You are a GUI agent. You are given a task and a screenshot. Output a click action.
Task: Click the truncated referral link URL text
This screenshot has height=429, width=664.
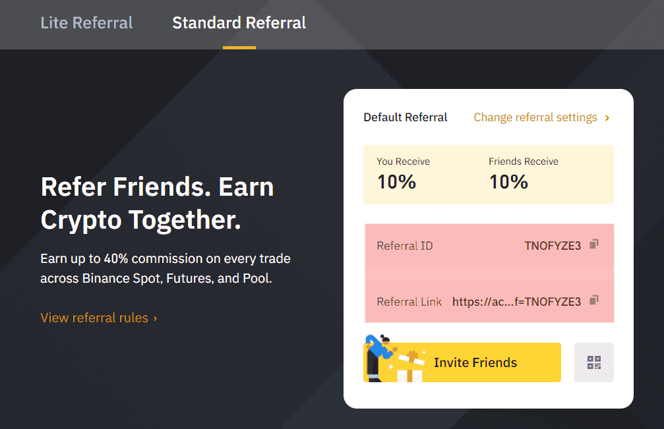click(x=516, y=302)
